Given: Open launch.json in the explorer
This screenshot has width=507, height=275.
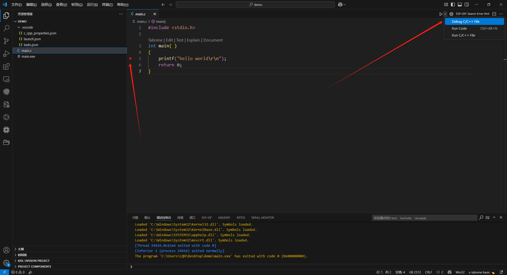Looking at the screenshot, I should tap(32, 39).
